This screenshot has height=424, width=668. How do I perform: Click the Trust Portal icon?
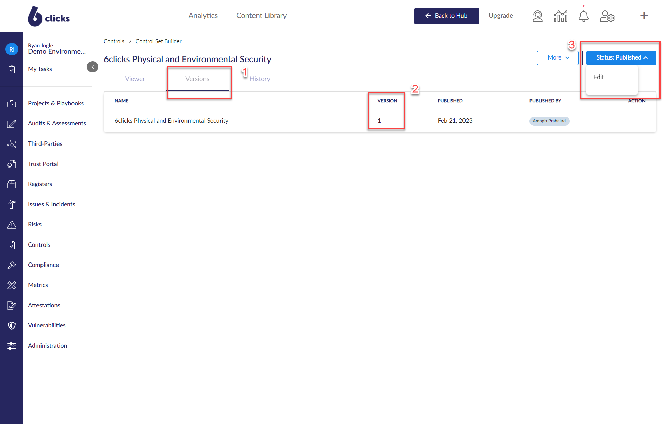(12, 164)
